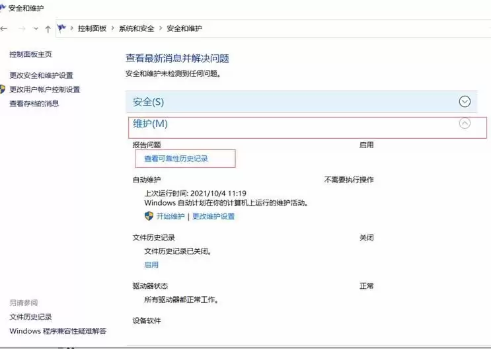Viewport: 491px width, 349px height.
Task: Select 控制面板 in the breadcrumb path
Action: click(x=92, y=28)
